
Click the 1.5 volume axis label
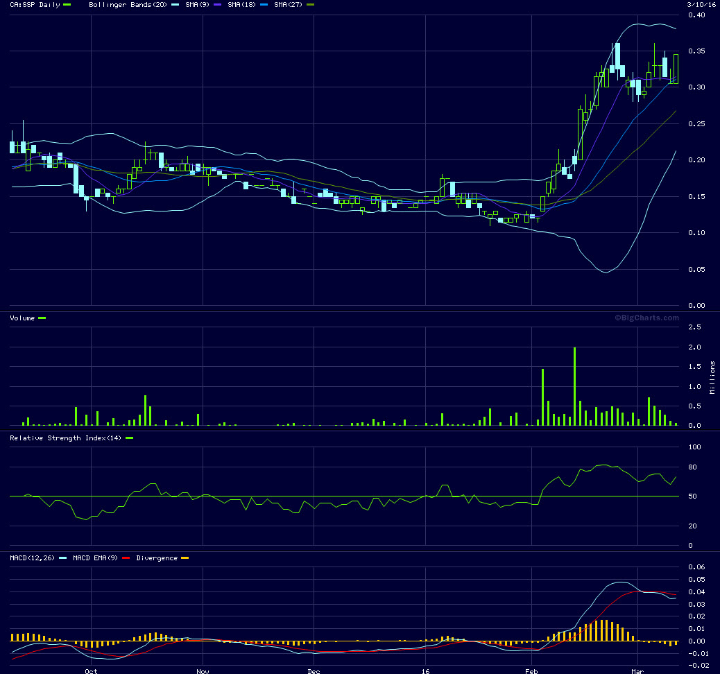click(695, 366)
